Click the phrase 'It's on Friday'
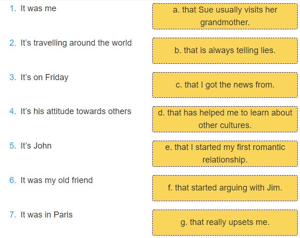 coord(44,77)
